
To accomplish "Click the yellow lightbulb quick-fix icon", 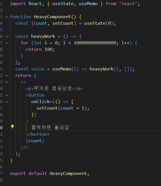I will (12, 127).
